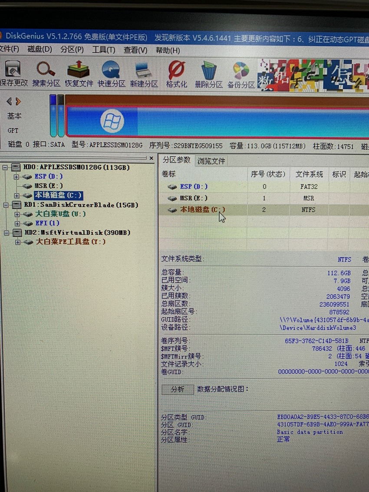This screenshot has width=369, height=492.
Task: Switch to the 分区参数 tab
Action: pyautogui.click(x=176, y=160)
